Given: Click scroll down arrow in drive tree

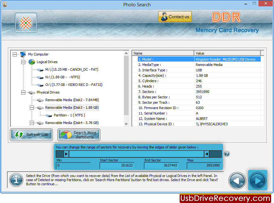Looking at the screenshot, I should pos(126,124).
